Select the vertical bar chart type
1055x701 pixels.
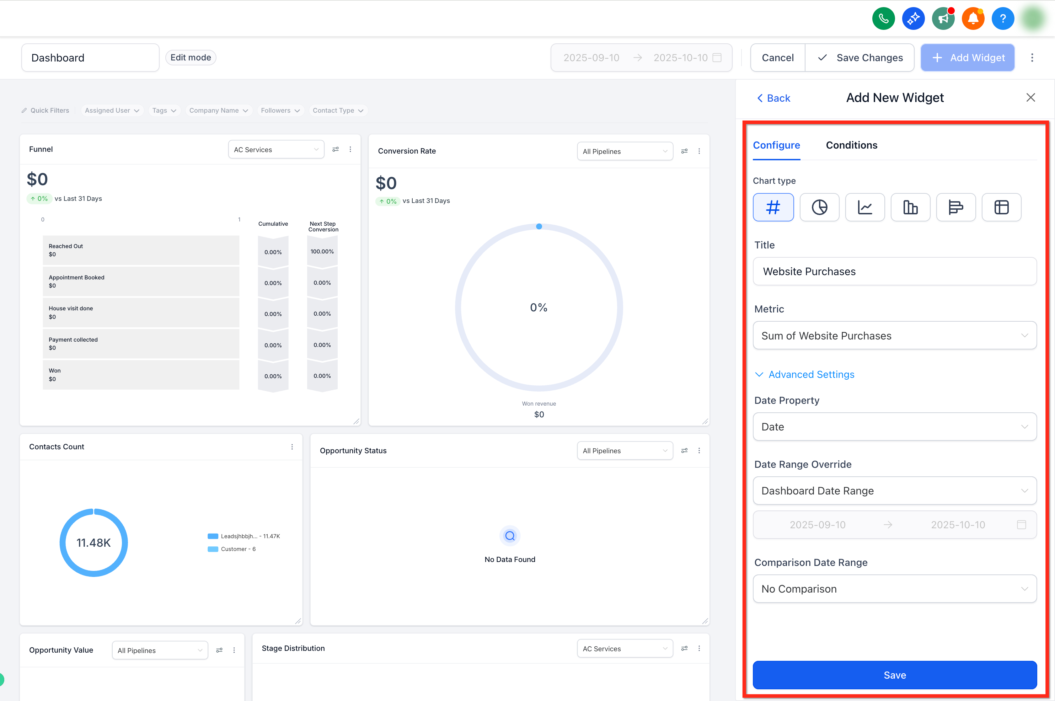[x=910, y=207]
